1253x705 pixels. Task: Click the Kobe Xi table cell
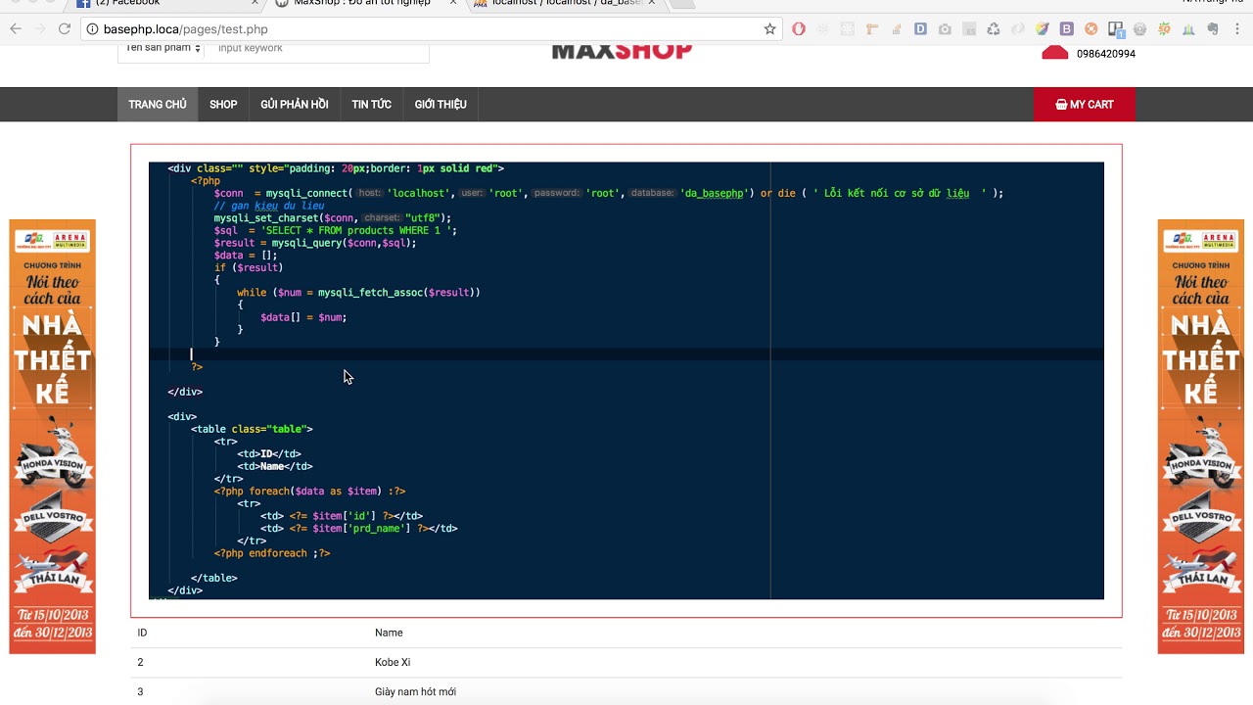(x=393, y=663)
